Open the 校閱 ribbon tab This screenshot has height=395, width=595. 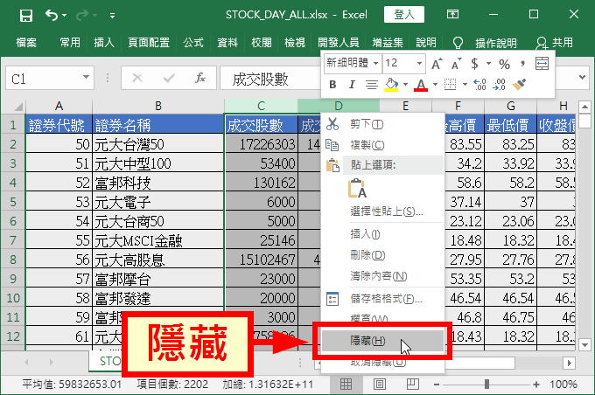(x=262, y=43)
